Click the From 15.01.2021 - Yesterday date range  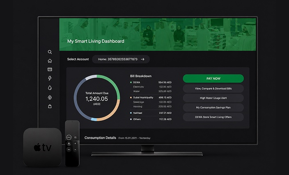point(134,138)
